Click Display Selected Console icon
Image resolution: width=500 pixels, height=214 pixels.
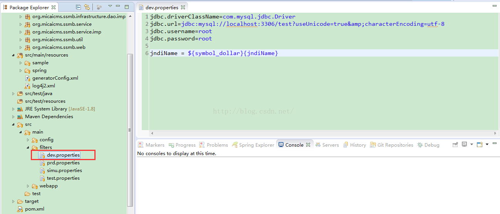click(x=465, y=145)
